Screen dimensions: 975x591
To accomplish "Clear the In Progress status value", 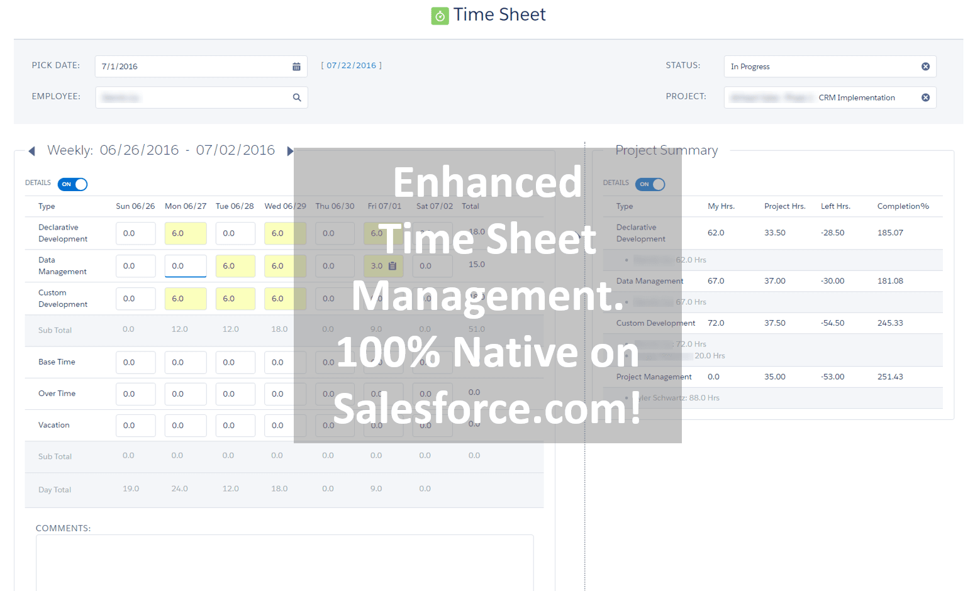I will [925, 67].
